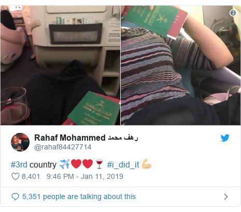Image resolution: width=241 pixels, height=212 pixels.
Task: Click the info icon on photo
Action: point(233,13)
